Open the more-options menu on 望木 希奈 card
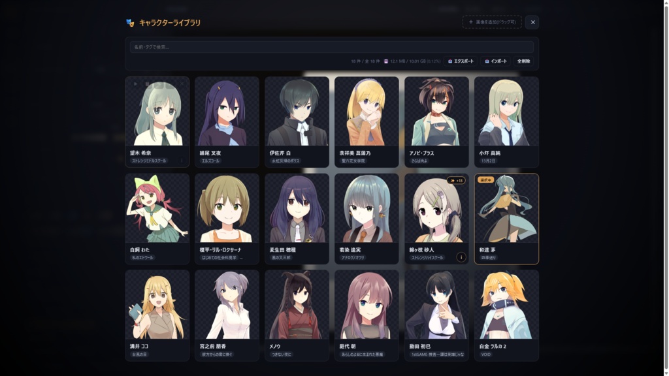 coord(182,161)
